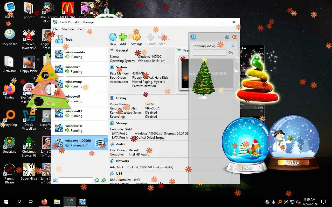The image size is (332, 207).
Task: Click the Storage section header
Action: tap(122, 123)
